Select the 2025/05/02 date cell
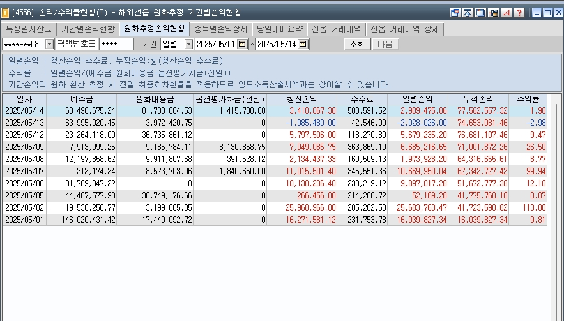The width and height of the screenshot is (564, 321). click(24, 208)
